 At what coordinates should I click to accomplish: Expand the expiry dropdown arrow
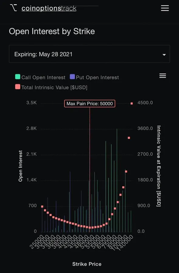coord(164,55)
